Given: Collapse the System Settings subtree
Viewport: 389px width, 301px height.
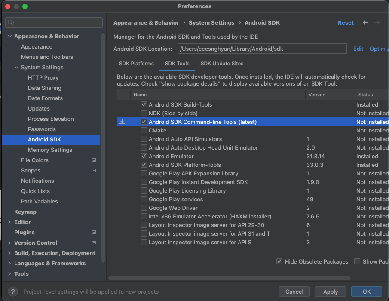Looking at the screenshot, I should coord(17,67).
